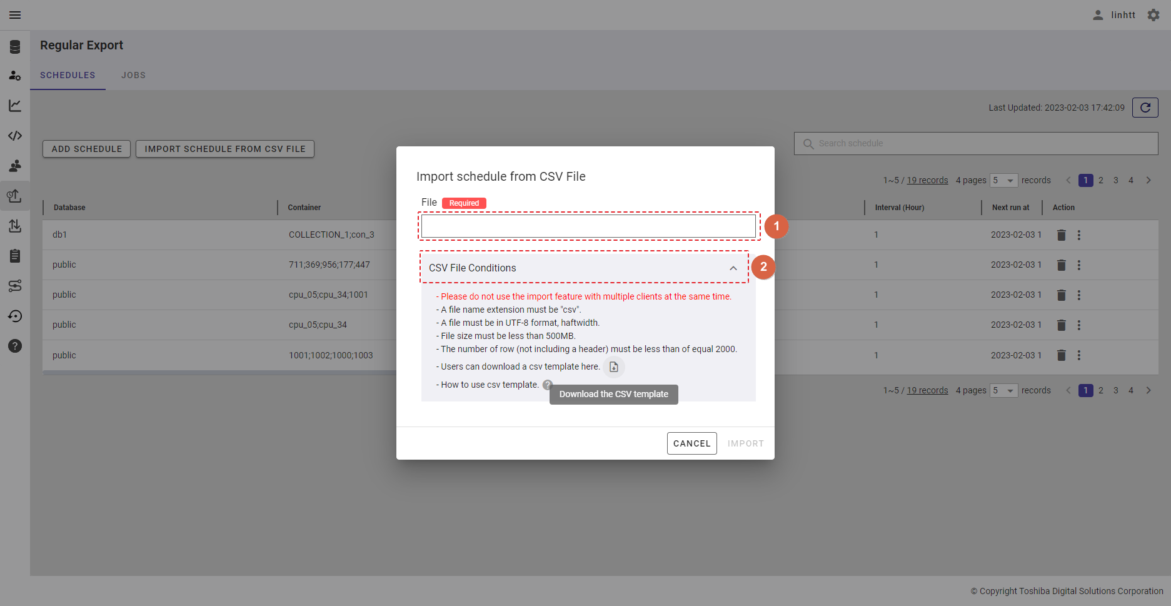
Task: Download the CSV template file icon
Action: click(614, 367)
